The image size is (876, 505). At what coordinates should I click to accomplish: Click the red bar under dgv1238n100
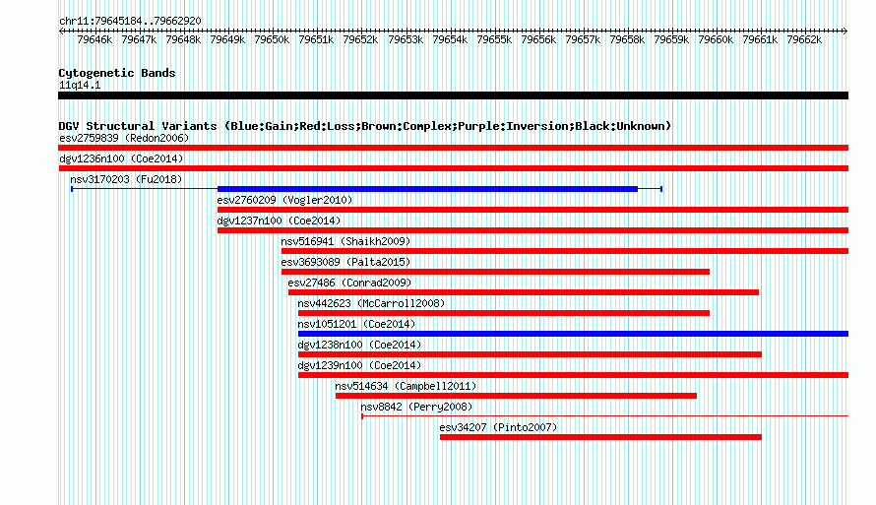(x=530, y=354)
